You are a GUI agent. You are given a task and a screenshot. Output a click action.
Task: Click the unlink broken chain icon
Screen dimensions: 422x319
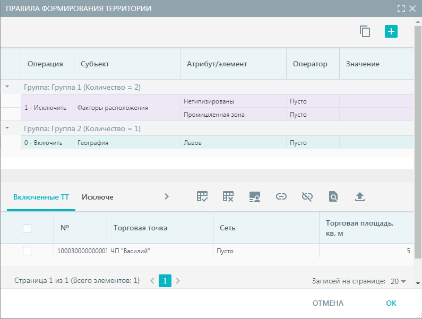pos(307,197)
